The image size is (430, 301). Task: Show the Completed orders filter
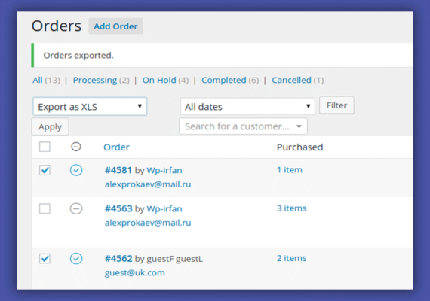pyautogui.click(x=224, y=81)
